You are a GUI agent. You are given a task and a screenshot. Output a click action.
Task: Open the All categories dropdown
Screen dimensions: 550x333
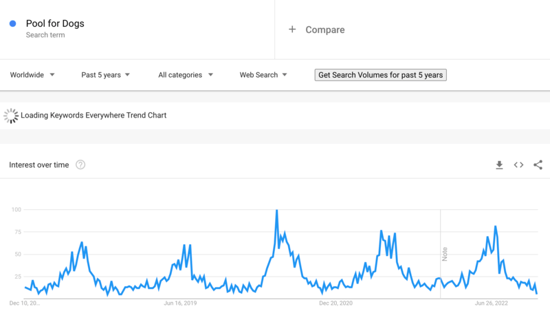pos(185,75)
